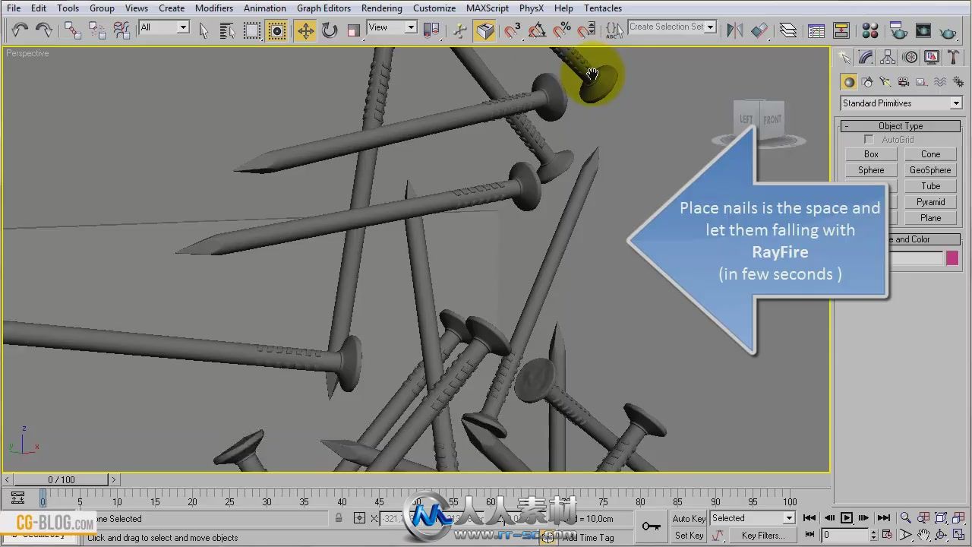Activate Bind to Space Warp tool
The image size is (972, 547).
coord(121,30)
